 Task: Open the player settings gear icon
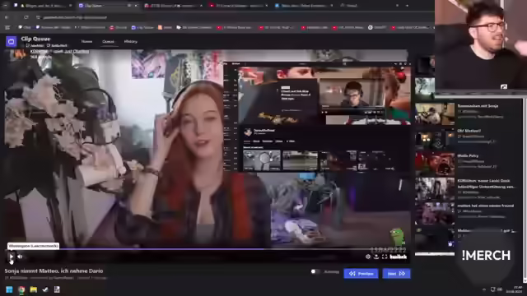368,257
